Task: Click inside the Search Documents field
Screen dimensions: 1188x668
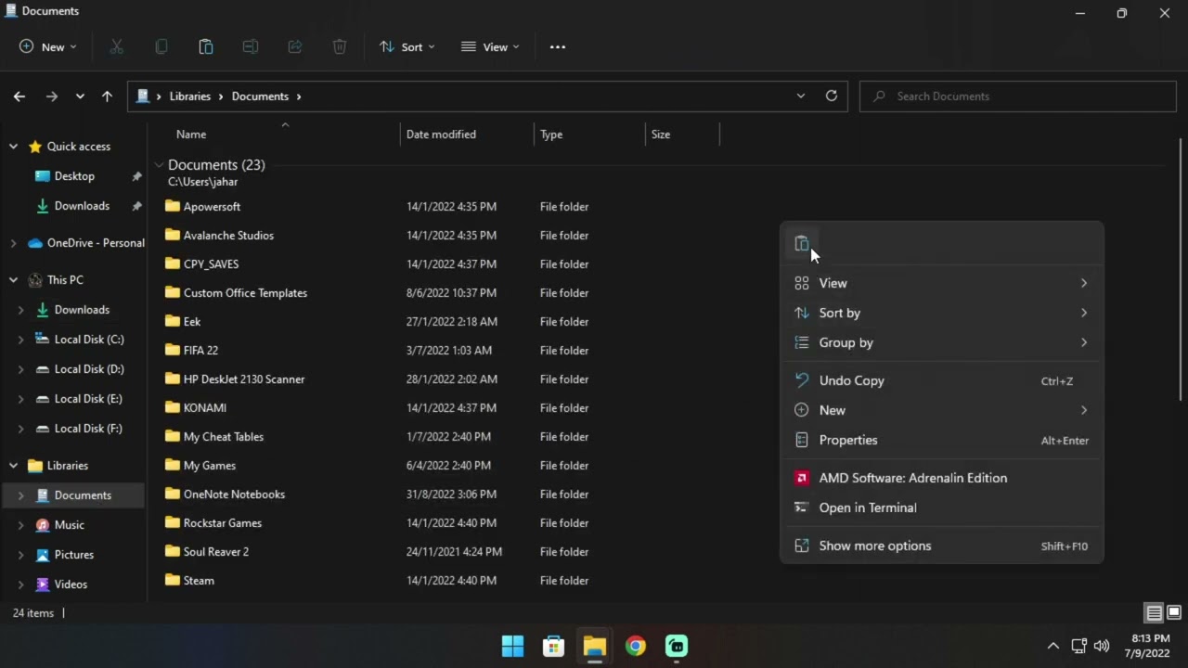Action: tap(1018, 96)
